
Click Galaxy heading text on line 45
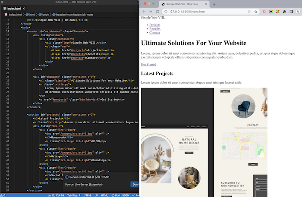pos(56,156)
